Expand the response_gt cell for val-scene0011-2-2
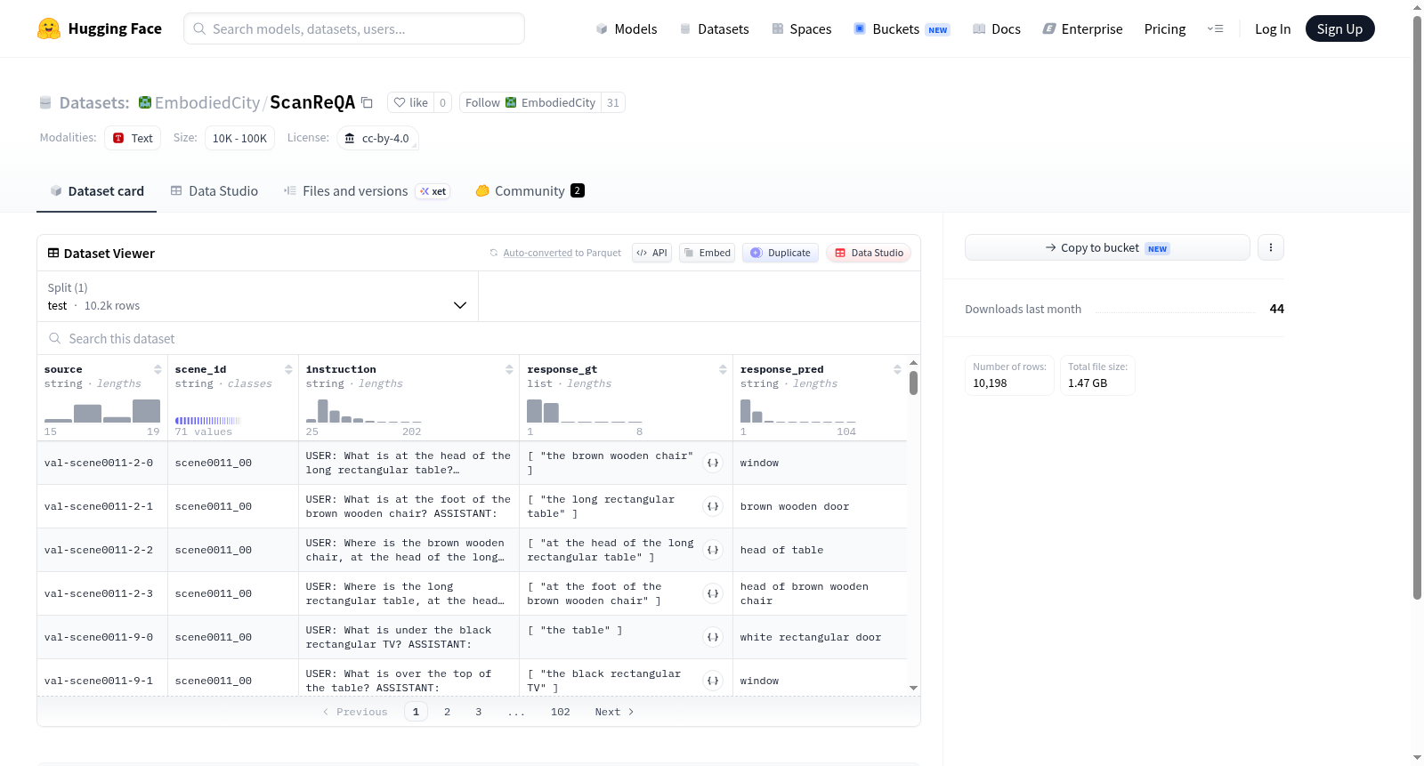 click(x=713, y=550)
